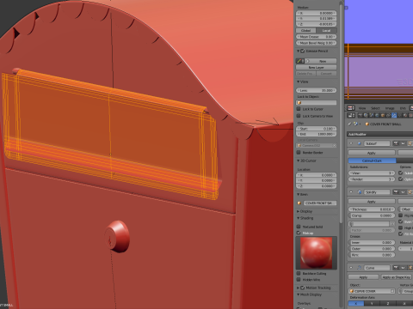This screenshot has height=309, width=413.
Task: Open the Object properties tab
Action: pos(383,115)
